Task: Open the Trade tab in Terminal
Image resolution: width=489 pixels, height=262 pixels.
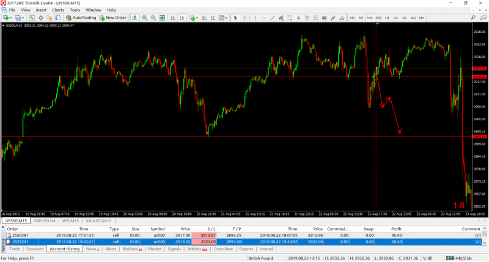Action: 14,249
